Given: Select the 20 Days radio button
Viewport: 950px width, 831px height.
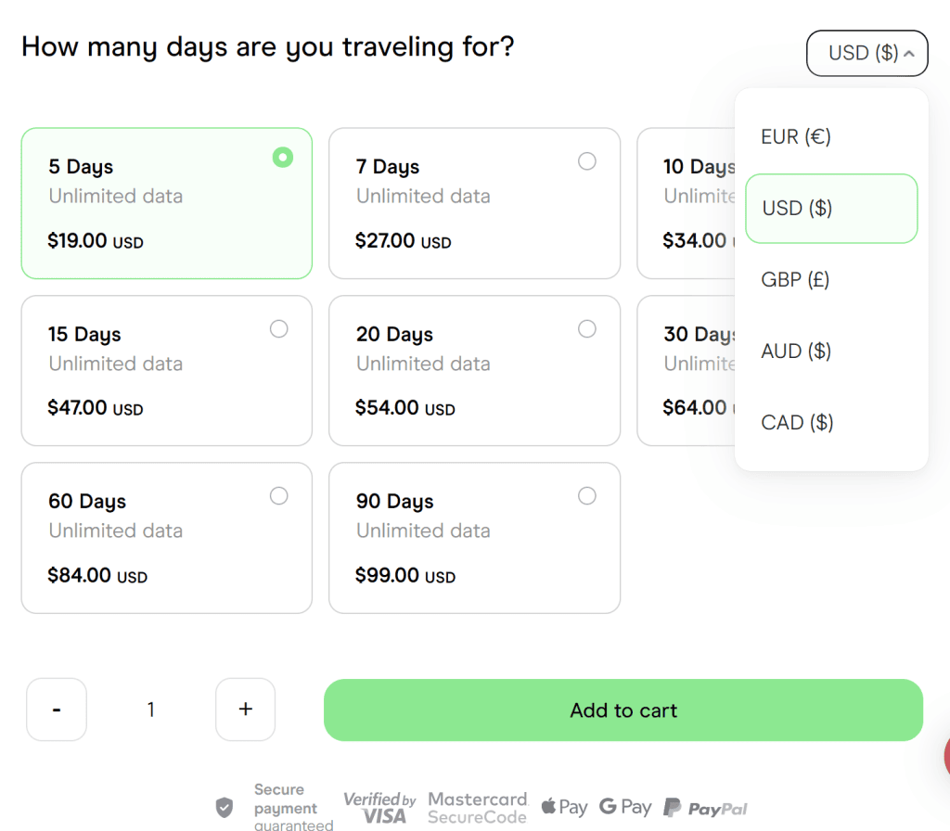Looking at the screenshot, I should [x=587, y=329].
